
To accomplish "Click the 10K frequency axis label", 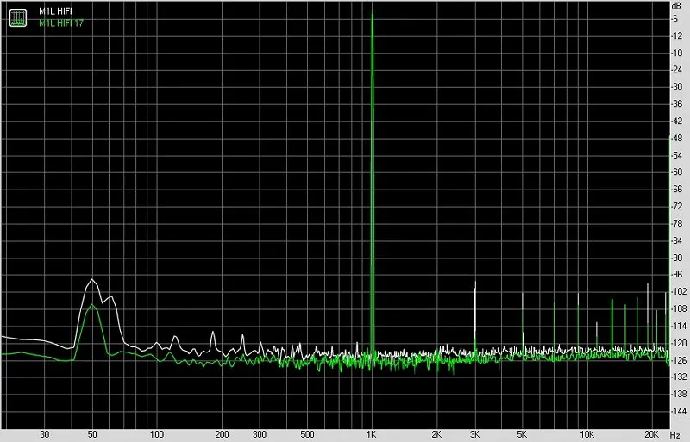I will click(586, 434).
